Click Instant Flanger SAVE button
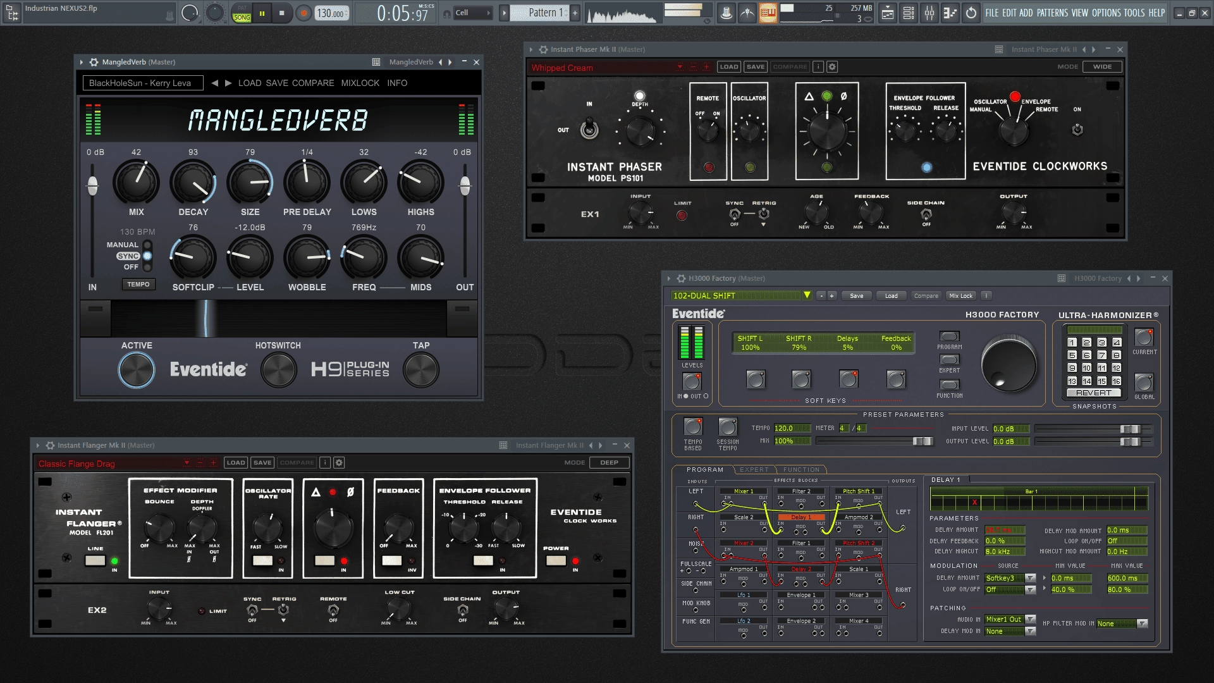The width and height of the screenshot is (1214, 683). (x=262, y=462)
